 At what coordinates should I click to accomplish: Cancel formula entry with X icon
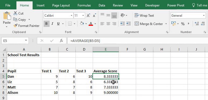point(42,41)
